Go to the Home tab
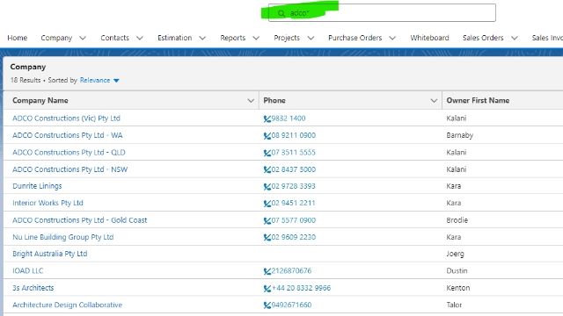563x316 pixels. (18, 38)
